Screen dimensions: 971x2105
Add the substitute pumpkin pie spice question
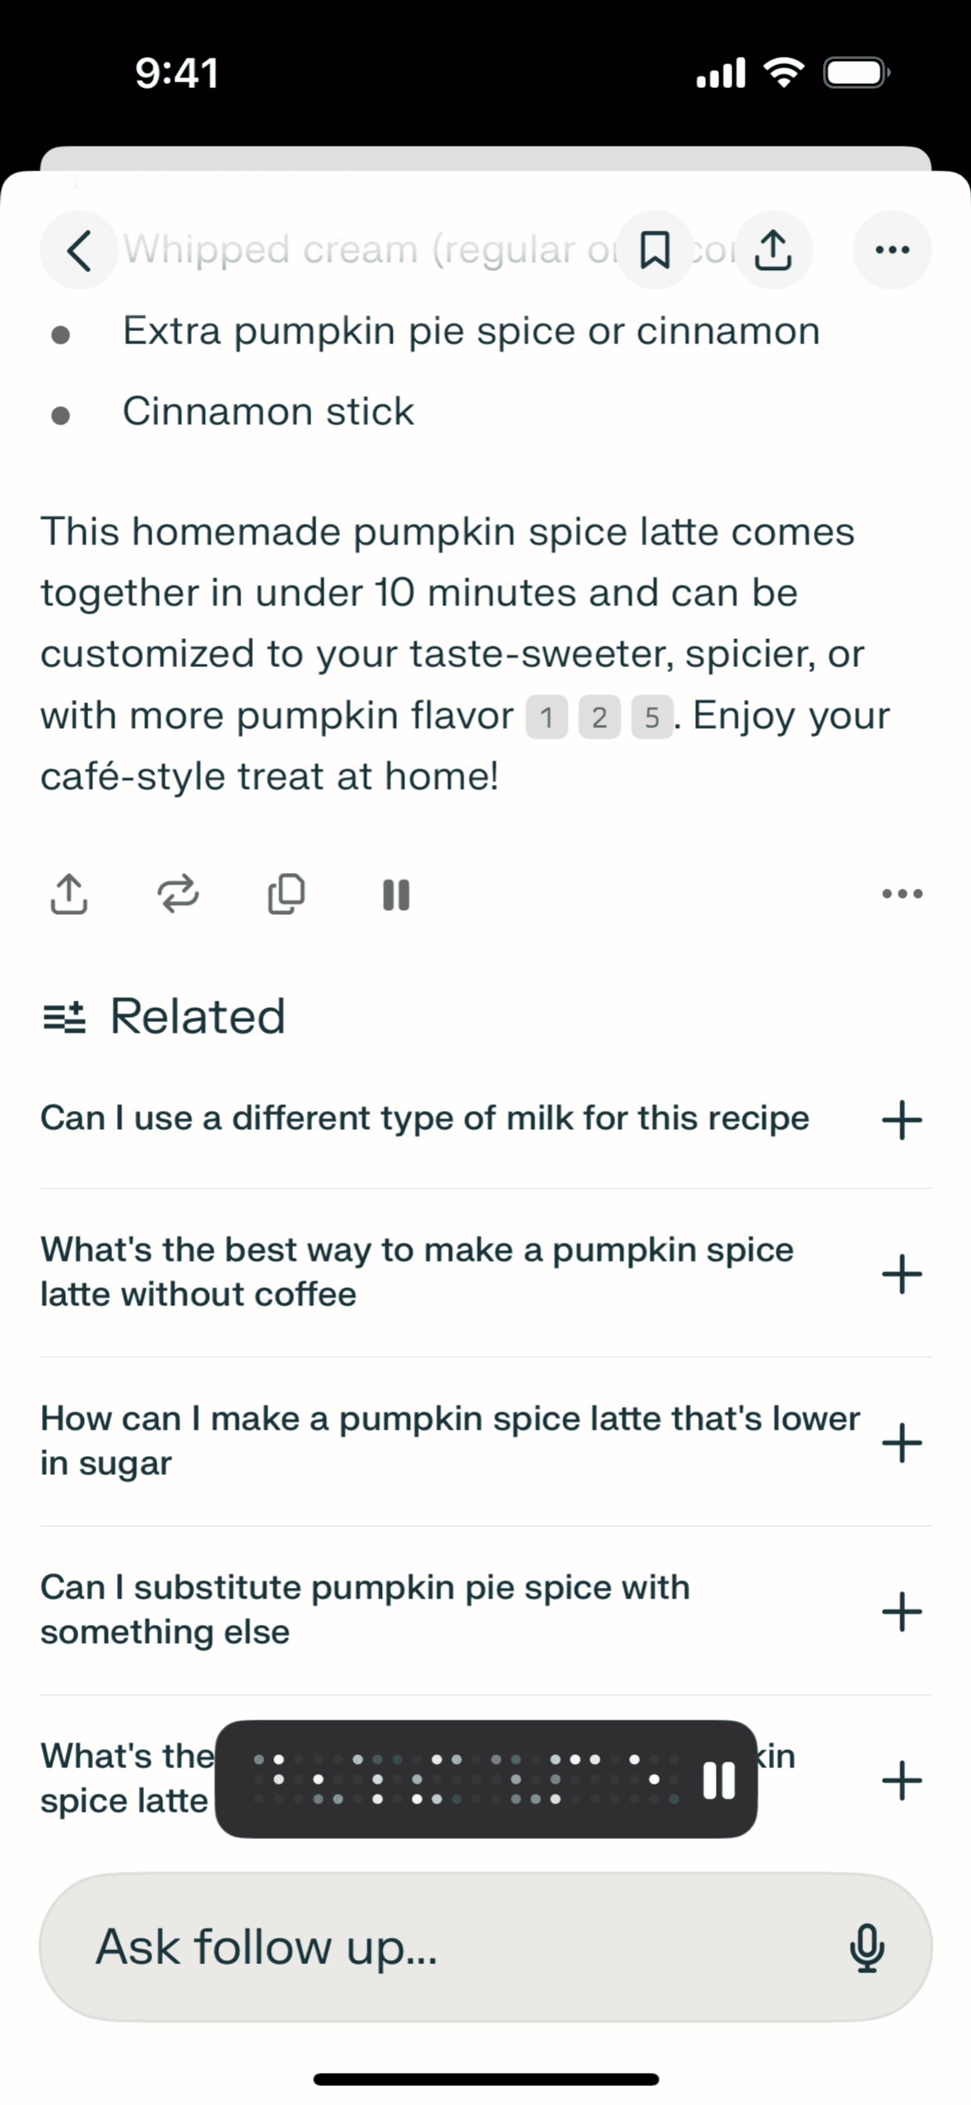coord(902,1612)
